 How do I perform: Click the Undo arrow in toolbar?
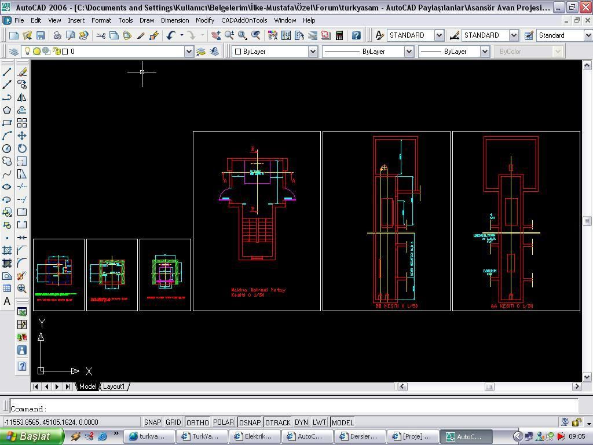point(170,35)
